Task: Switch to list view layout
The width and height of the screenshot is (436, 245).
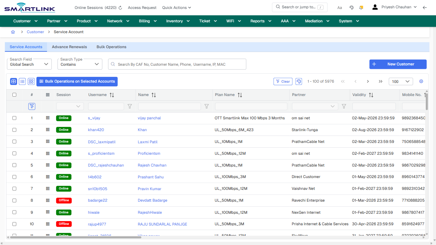Action: tap(22, 81)
